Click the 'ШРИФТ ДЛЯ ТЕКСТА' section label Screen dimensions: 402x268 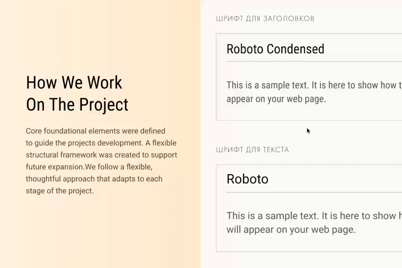point(252,150)
